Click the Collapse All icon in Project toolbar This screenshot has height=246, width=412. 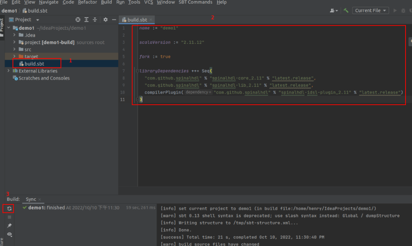coord(95,19)
